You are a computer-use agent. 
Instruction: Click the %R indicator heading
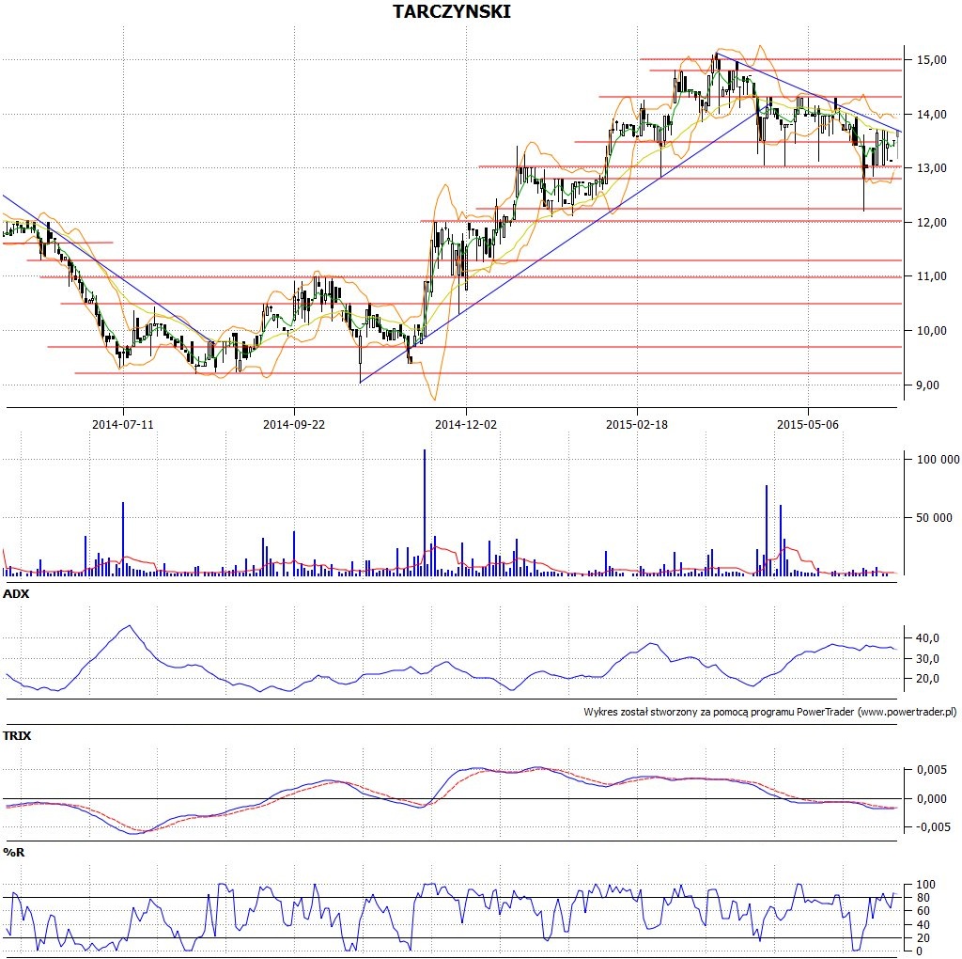(13, 853)
